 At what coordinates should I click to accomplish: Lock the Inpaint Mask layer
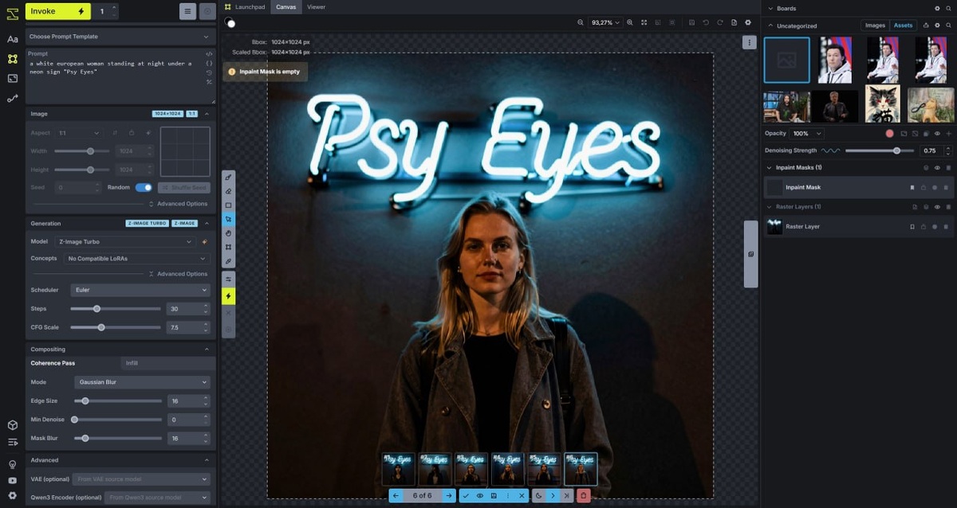click(924, 188)
